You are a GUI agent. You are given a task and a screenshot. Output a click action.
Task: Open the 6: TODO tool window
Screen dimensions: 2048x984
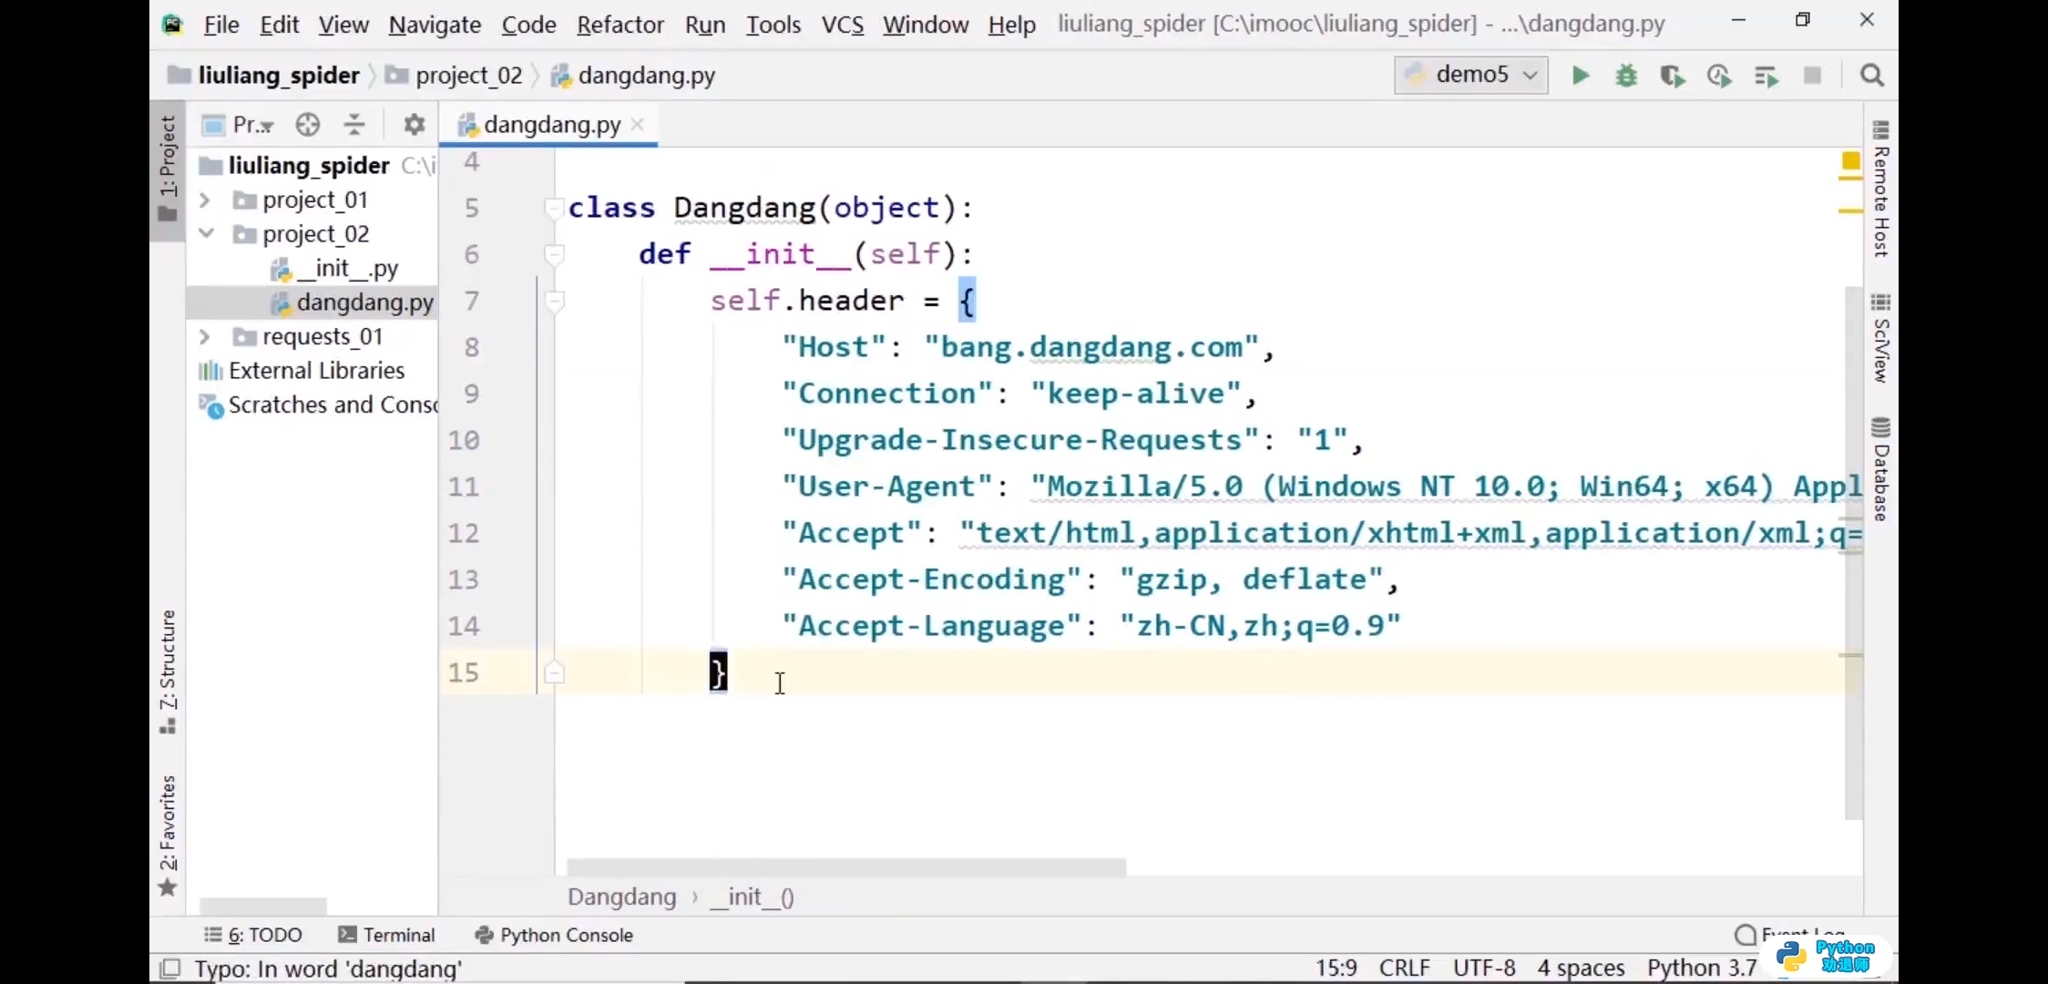point(253,935)
